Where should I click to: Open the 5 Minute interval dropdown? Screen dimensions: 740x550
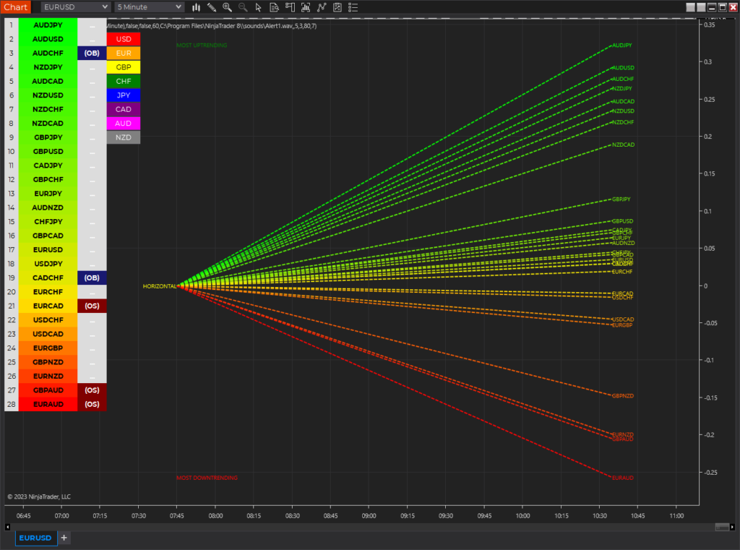(x=148, y=7)
